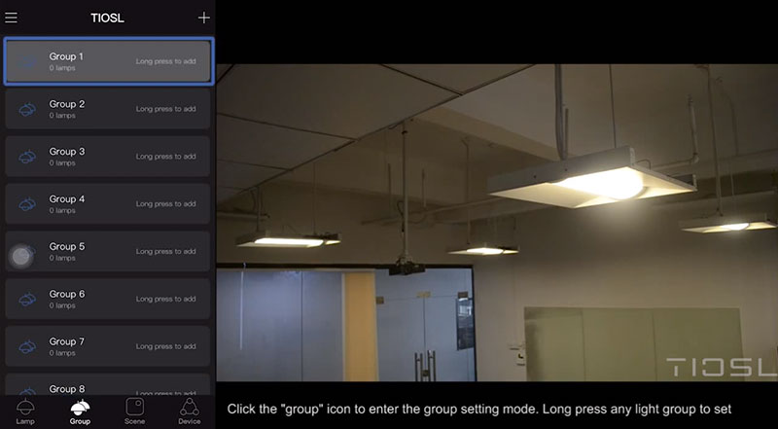Click the Group 2 lamp icon
Viewport: 778px width, 429px height.
[x=27, y=109]
